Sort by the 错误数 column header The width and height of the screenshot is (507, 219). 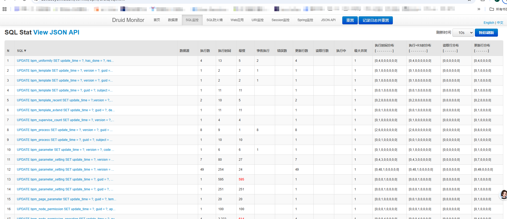(282, 51)
